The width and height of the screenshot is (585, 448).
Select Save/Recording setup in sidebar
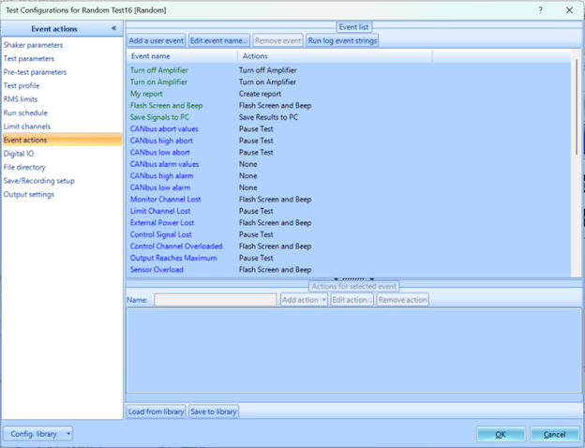[39, 181]
